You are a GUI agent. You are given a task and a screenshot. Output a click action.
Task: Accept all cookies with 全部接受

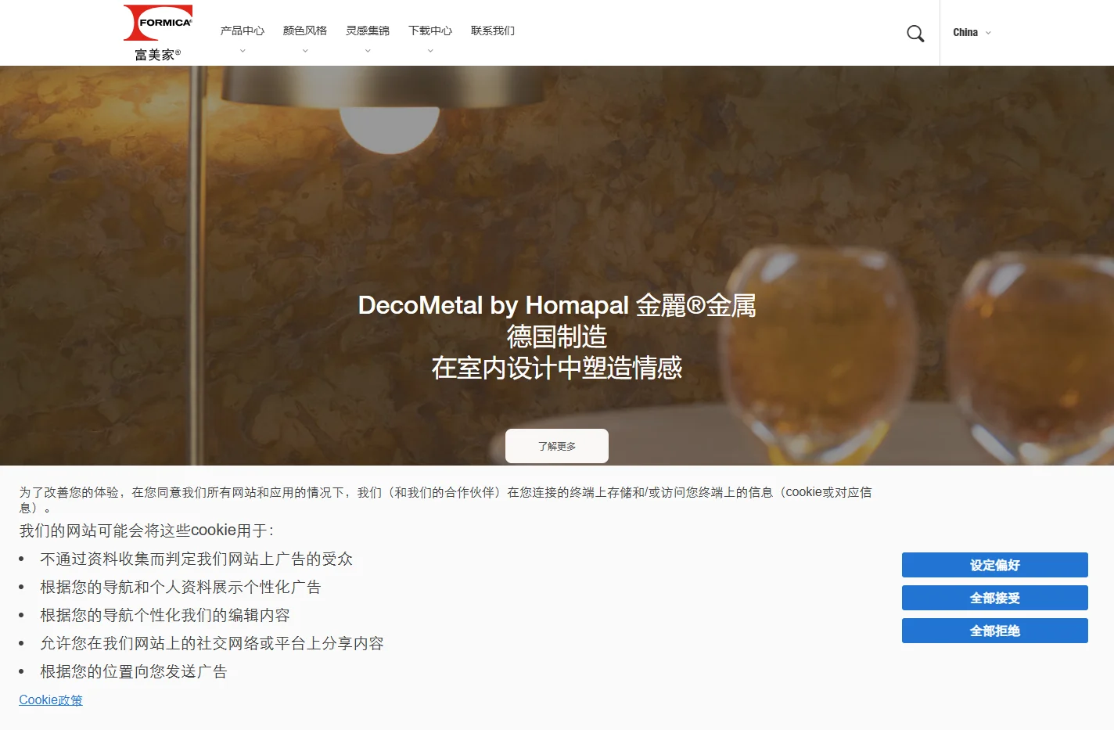click(995, 598)
